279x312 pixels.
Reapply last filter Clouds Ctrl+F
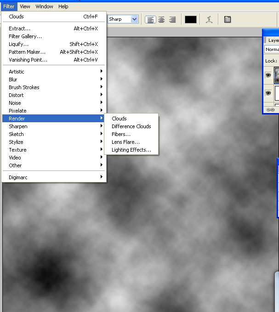tap(53, 17)
